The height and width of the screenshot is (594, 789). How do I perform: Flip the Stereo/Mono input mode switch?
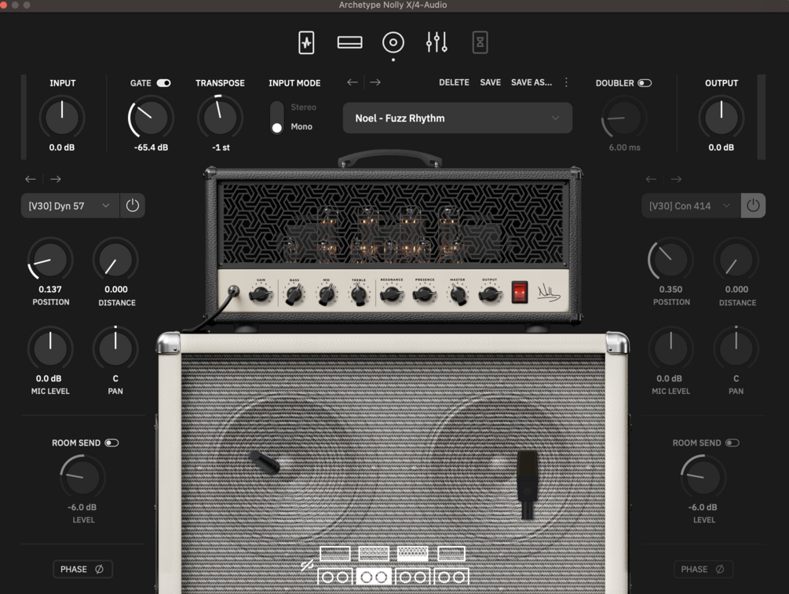click(x=277, y=117)
